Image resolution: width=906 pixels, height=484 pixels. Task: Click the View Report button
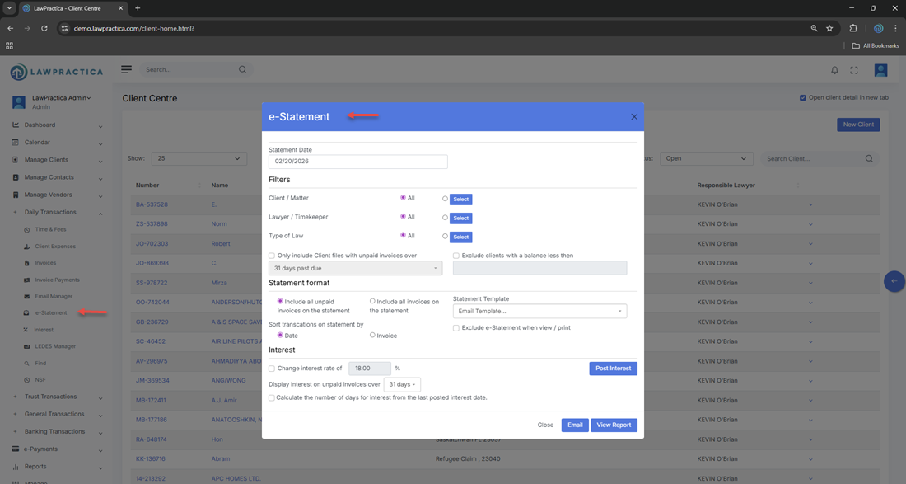coord(614,425)
